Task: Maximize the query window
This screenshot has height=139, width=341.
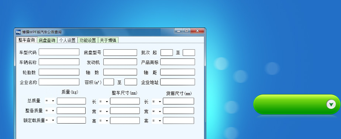Action: click(187, 31)
